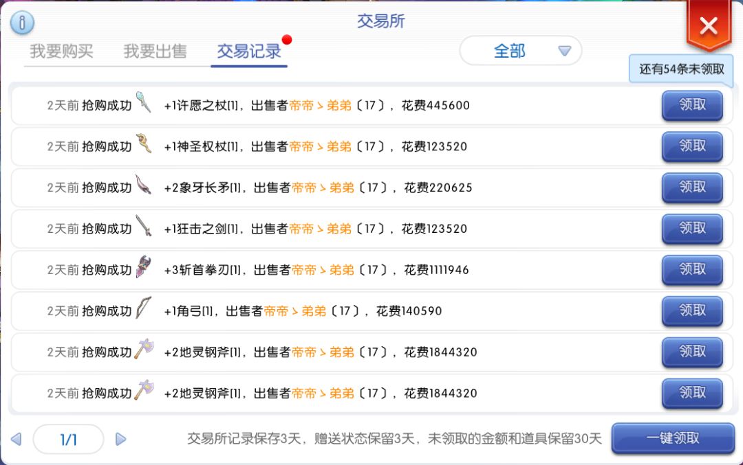743x465 pixels.
Task: Click the 狂击之剑 sword icon
Action: pyautogui.click(x=144, y=226)
